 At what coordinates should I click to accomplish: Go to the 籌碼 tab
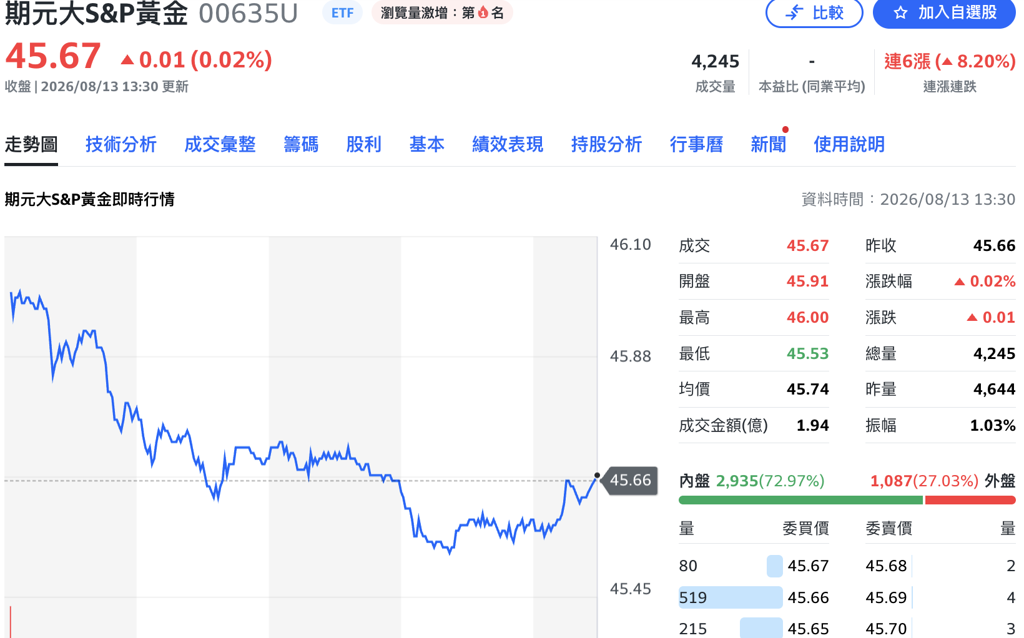pyautogui.click(x=301, y=144)
